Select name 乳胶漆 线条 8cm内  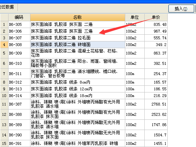tap(77, 82)
